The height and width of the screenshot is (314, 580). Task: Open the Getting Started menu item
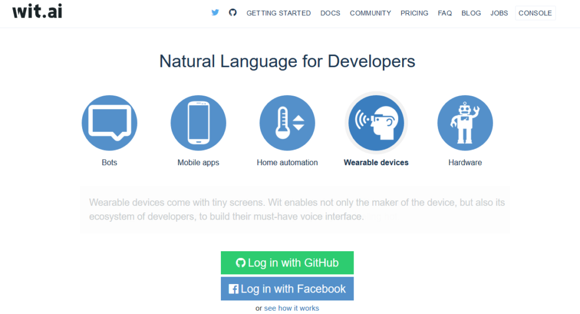279,13
